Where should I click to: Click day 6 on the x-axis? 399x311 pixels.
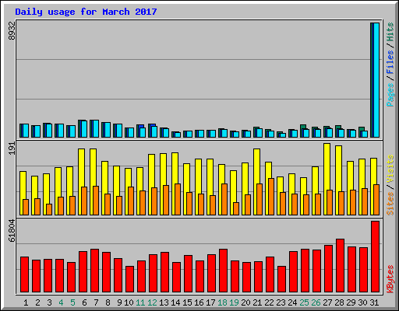coord(84,302)
